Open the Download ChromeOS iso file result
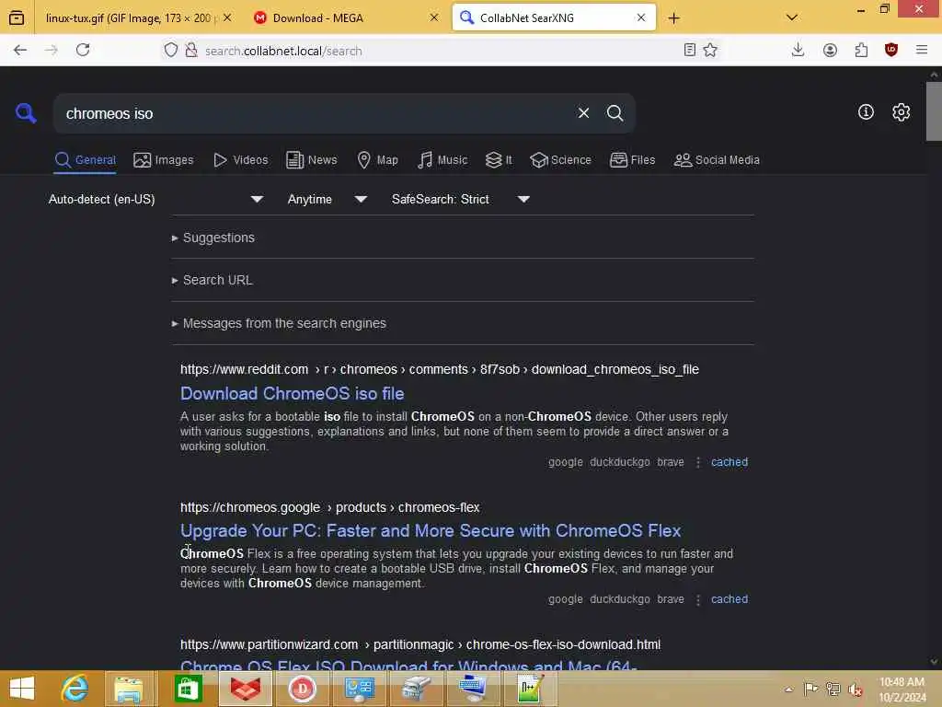Viewport: 942px width, 707px height. [292, 393]
